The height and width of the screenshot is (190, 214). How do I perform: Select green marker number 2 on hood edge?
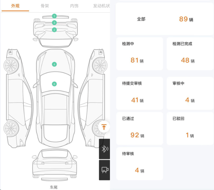[54, 30]
